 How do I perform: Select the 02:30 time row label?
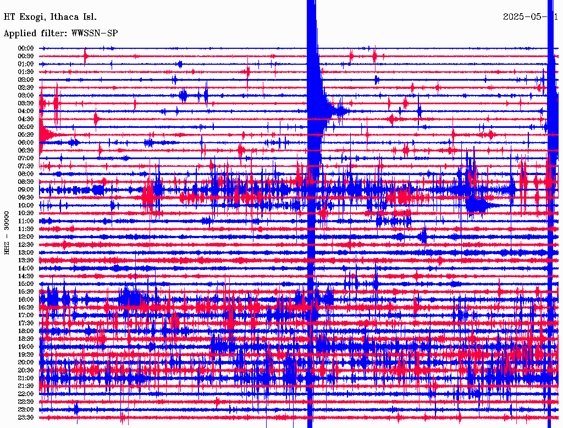pyautogui.click(x=26, y=88)
